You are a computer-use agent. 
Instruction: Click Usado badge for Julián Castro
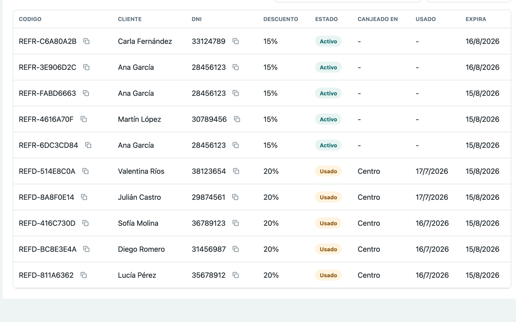point(328,197)
